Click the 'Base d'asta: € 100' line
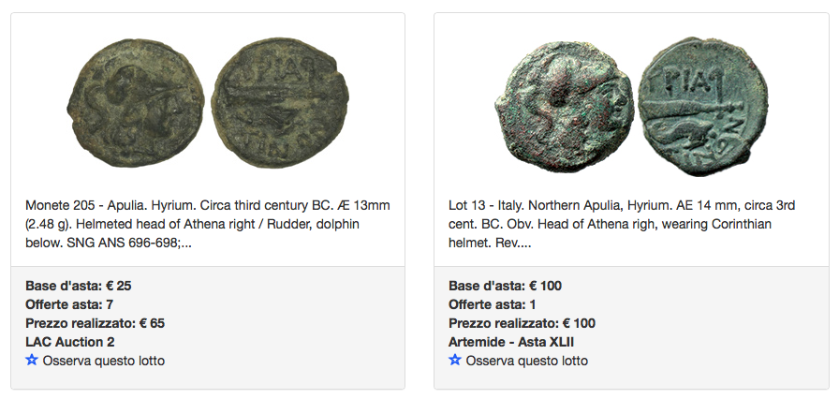 [505, 286]
